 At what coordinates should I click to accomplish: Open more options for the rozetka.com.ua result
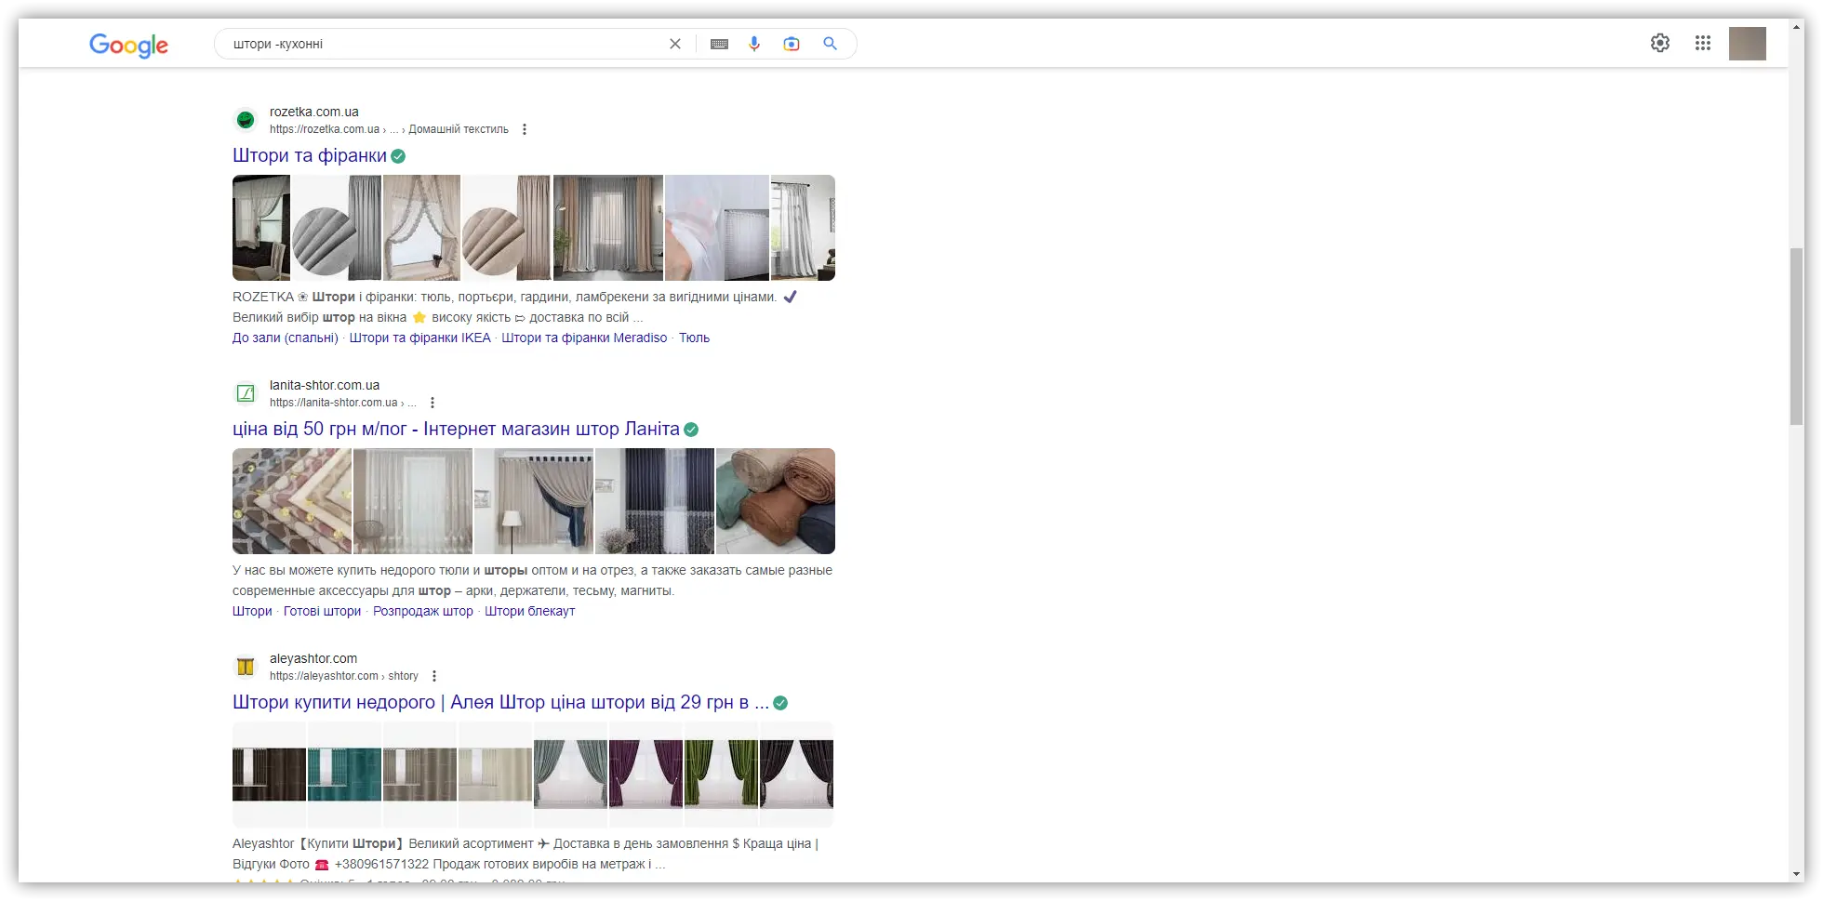[x=525, y=129]
